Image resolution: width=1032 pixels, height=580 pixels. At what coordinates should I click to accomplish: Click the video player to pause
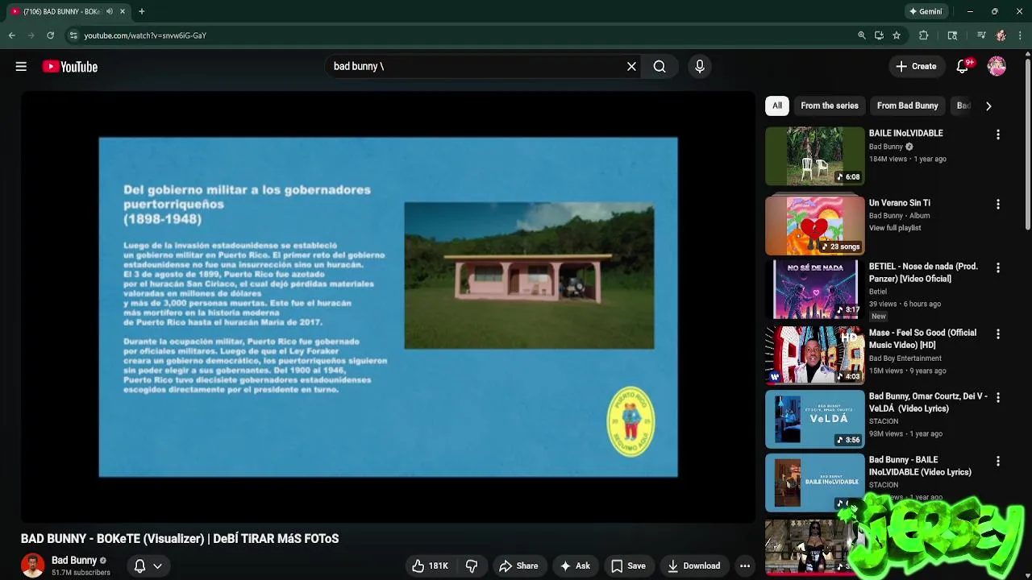(x=388, y=307)
